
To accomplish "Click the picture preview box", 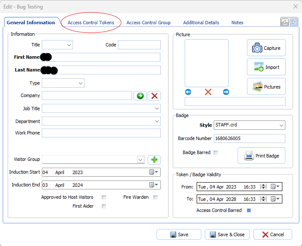I will coord(206,63).
